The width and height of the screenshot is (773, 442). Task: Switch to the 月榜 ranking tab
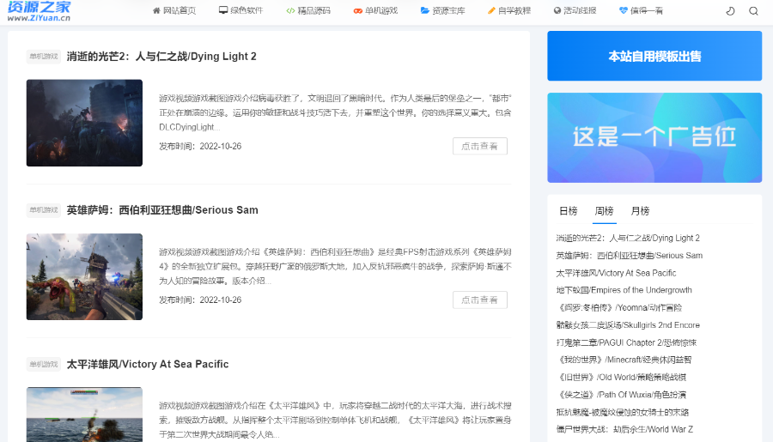(x=640, y=211)
